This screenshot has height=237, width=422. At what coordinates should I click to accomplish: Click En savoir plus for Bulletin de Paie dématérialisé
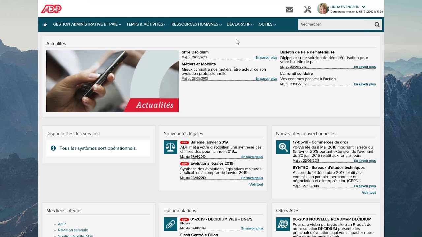365,67
